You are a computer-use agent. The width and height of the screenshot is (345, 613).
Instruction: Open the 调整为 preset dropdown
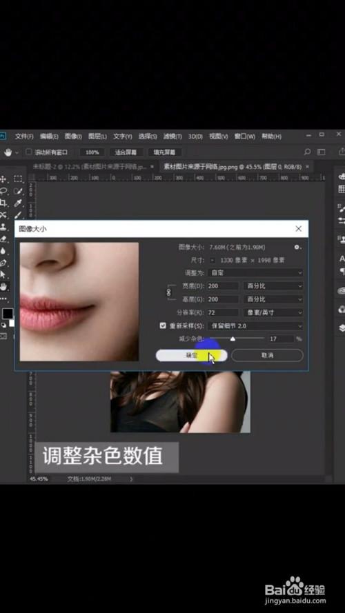[x=255, y=272]
